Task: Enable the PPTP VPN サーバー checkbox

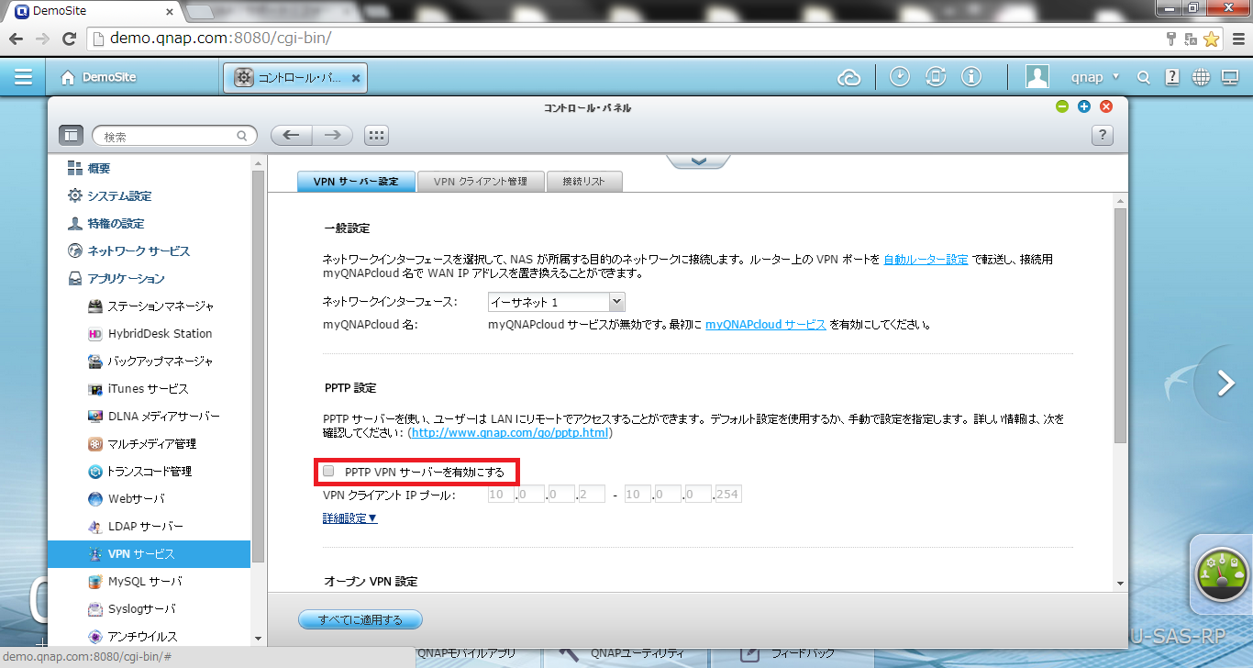Action: tap(328, 472)
